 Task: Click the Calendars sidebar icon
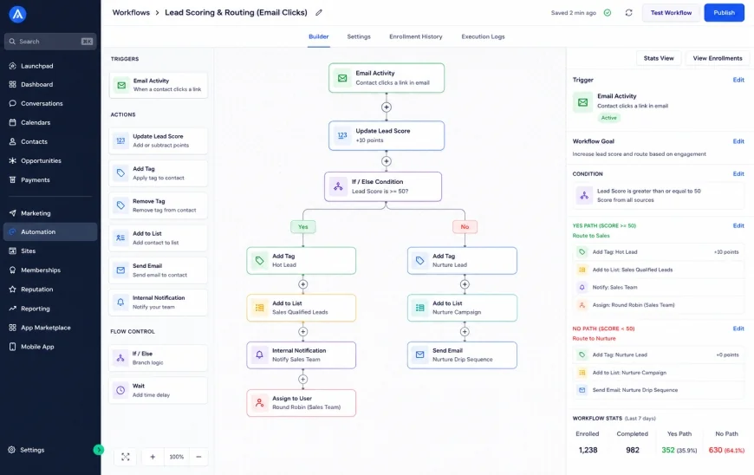[x=12, y=122]
